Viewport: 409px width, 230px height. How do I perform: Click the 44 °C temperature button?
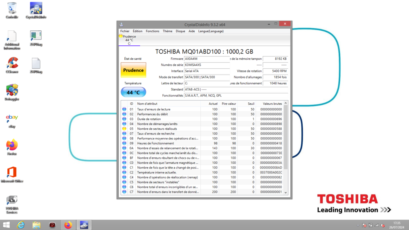point(133,92)
